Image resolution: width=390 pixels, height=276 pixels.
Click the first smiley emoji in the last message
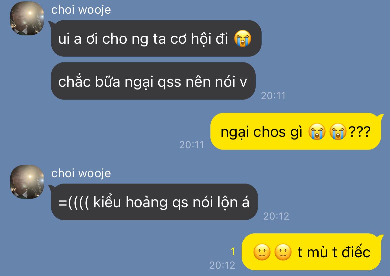click(x=262, y=252)
